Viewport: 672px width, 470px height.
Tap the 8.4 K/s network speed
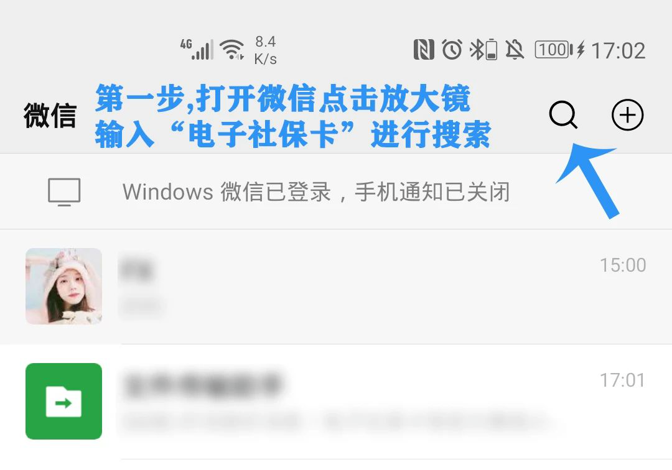(x=265, y=50)
